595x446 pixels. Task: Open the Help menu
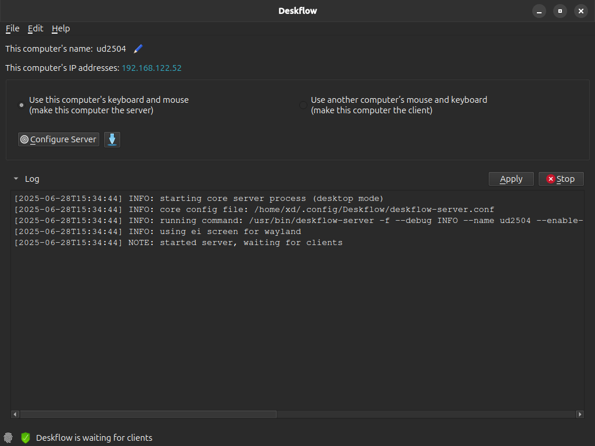[60, 28]
